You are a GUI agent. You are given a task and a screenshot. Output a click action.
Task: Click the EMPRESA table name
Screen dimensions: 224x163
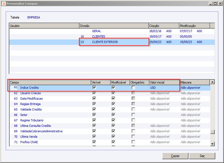click(34, 17)
